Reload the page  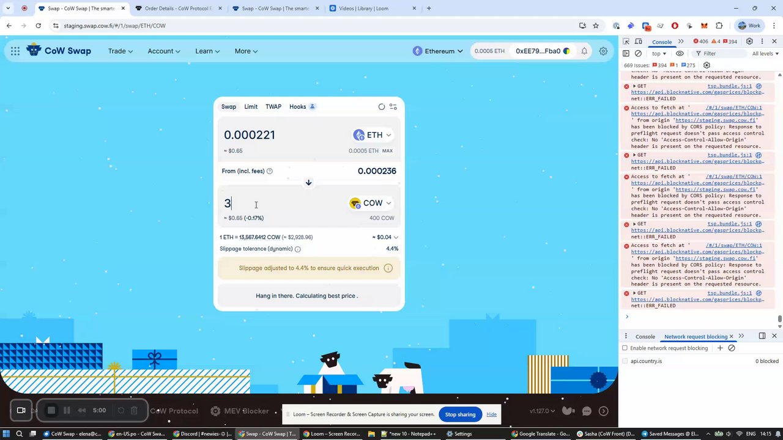(x=38, y=26)
